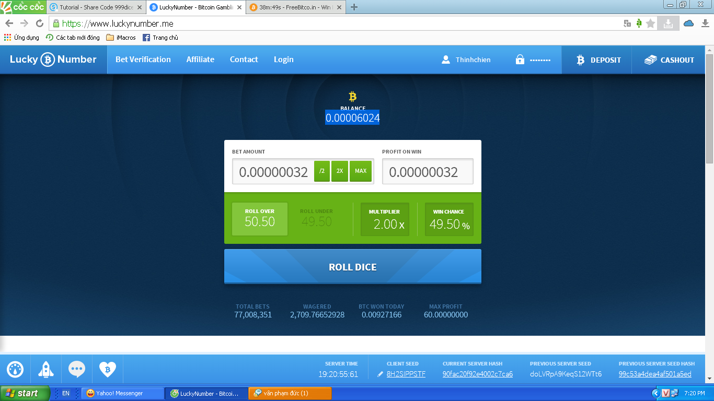Select the Roll Under option
The height and width of the screenshot is (401, 714).
[x=317, y=219]
